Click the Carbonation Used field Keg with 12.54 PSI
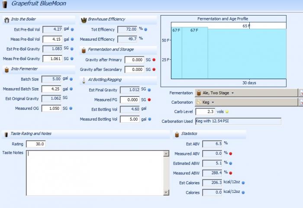 click(238, 121)
